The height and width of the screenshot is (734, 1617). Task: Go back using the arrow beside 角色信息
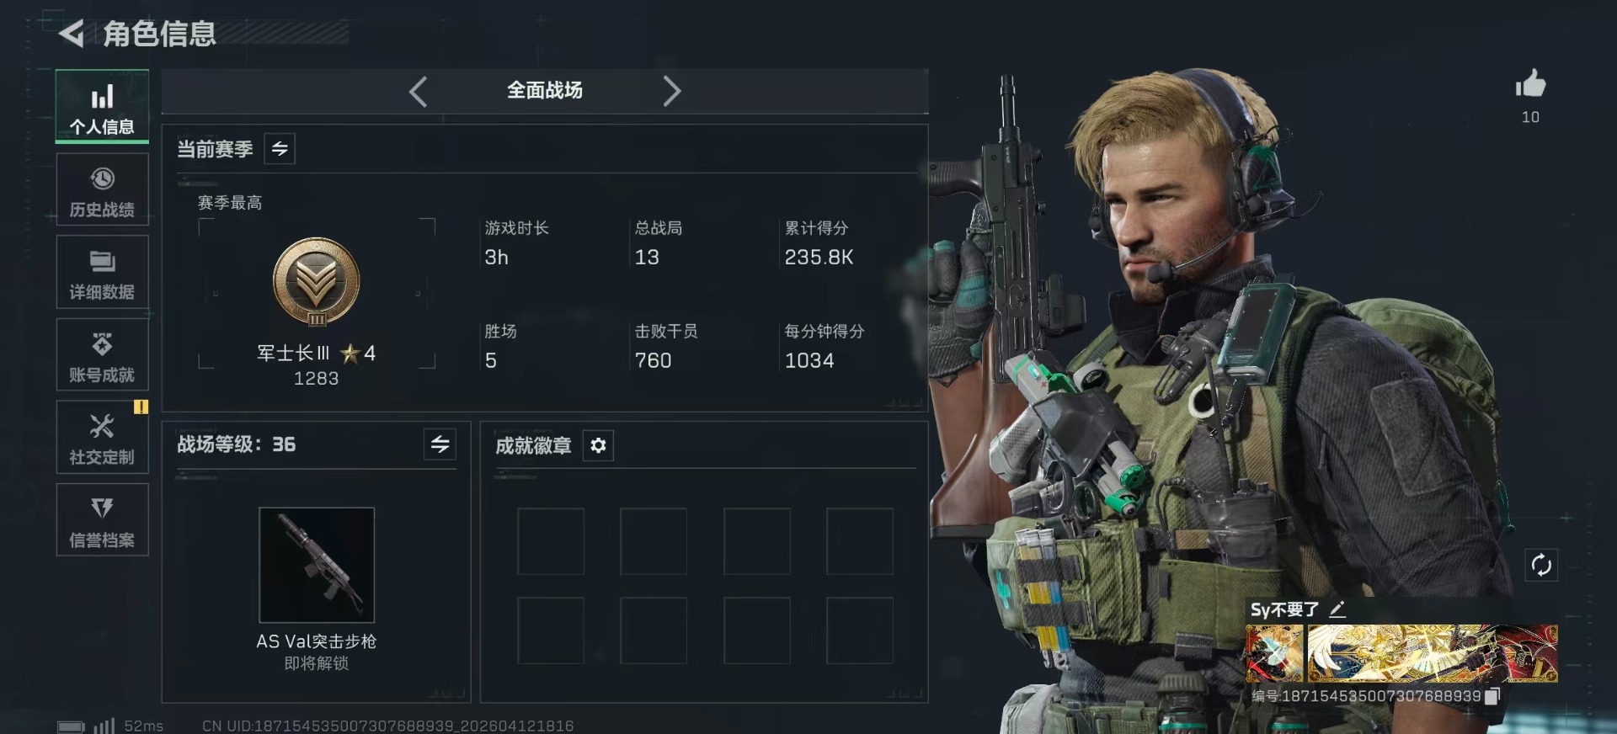[x=72, y=34]
